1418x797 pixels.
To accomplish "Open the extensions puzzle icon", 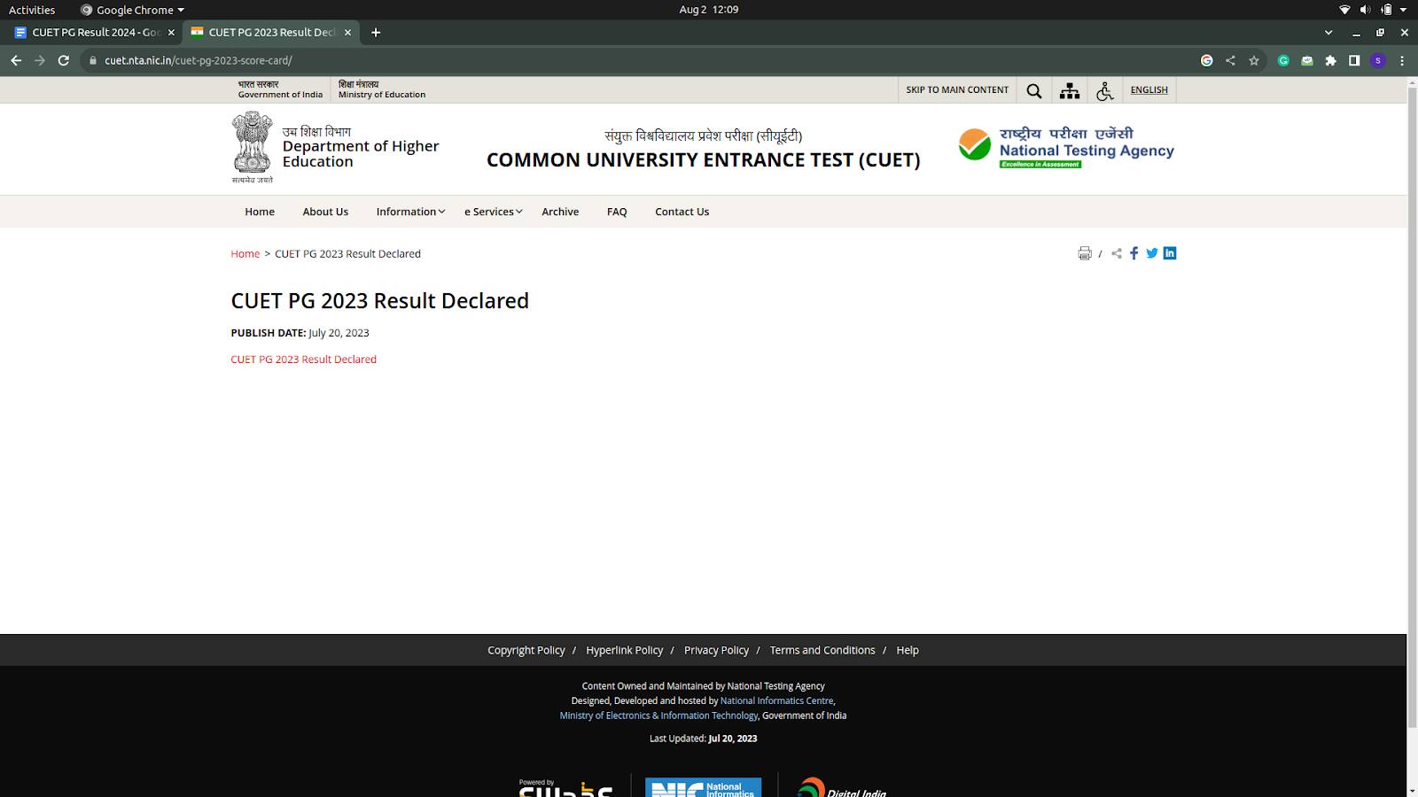I will coord(1330,60).
